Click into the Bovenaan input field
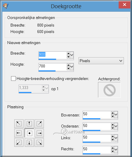 point(97,114)
